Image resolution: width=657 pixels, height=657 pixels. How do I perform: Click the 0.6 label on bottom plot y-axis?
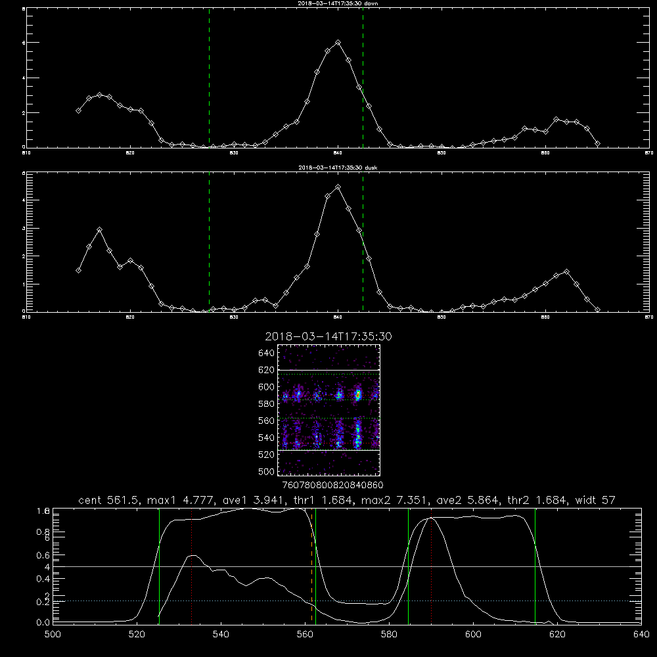point(43,555)
